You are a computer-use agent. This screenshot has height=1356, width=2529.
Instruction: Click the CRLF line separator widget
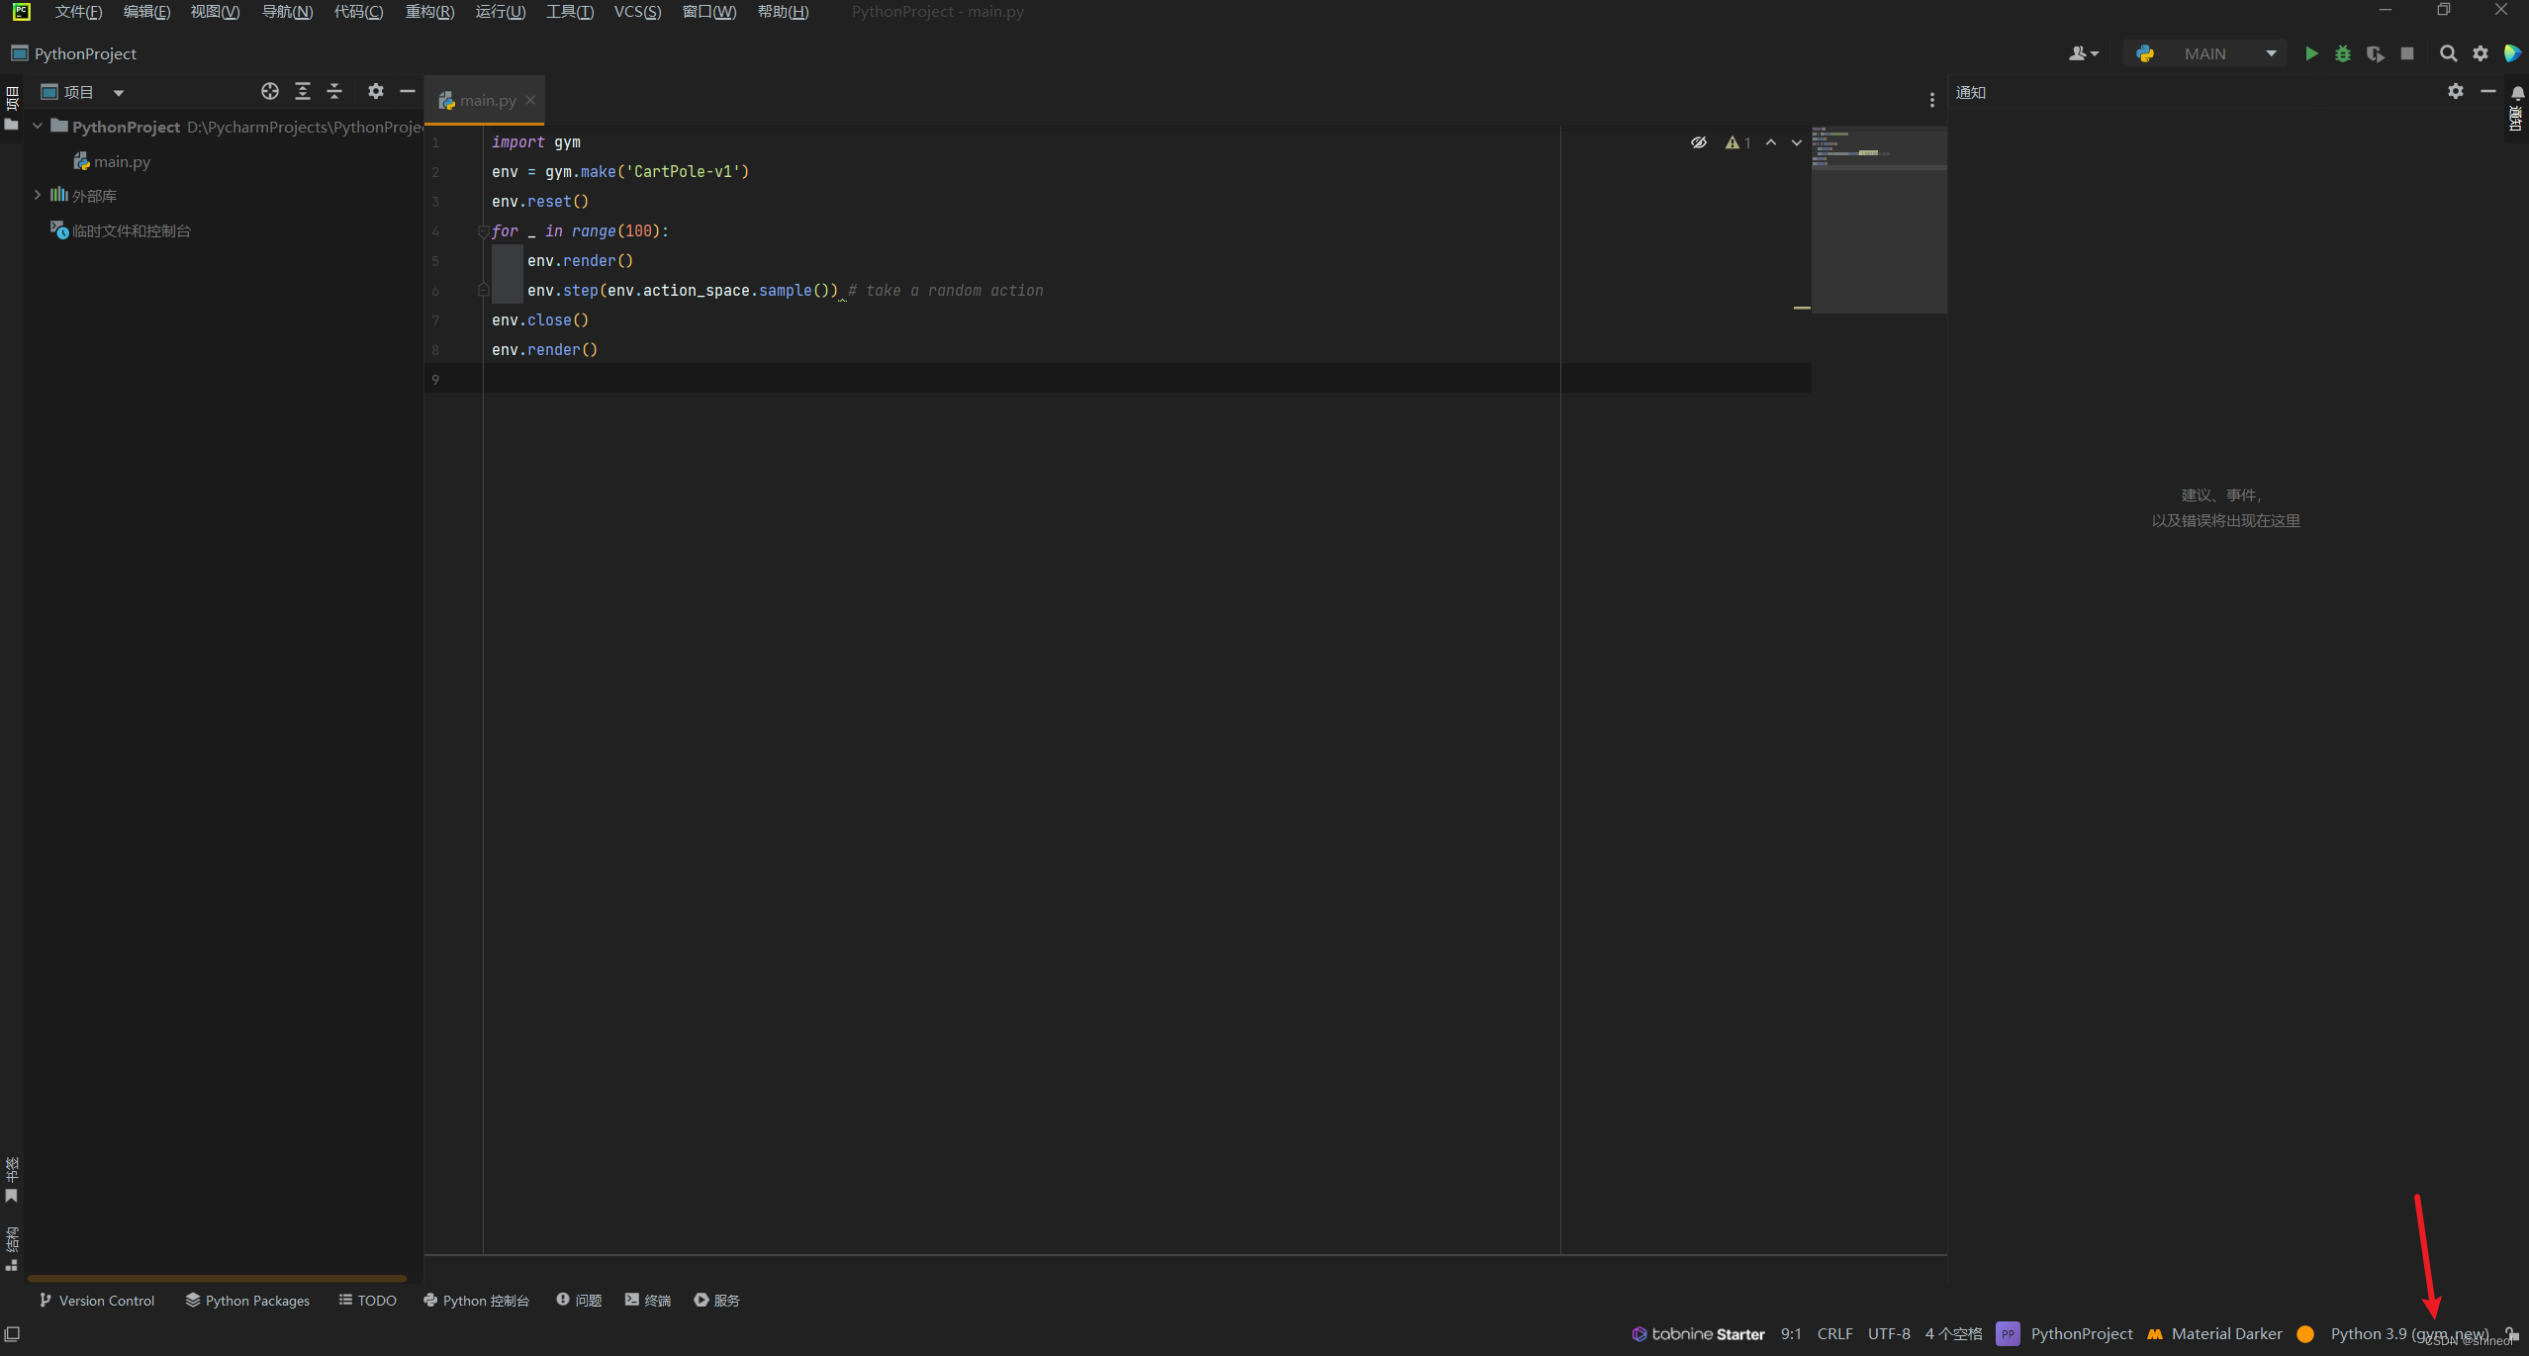tap(1834, 1333)
